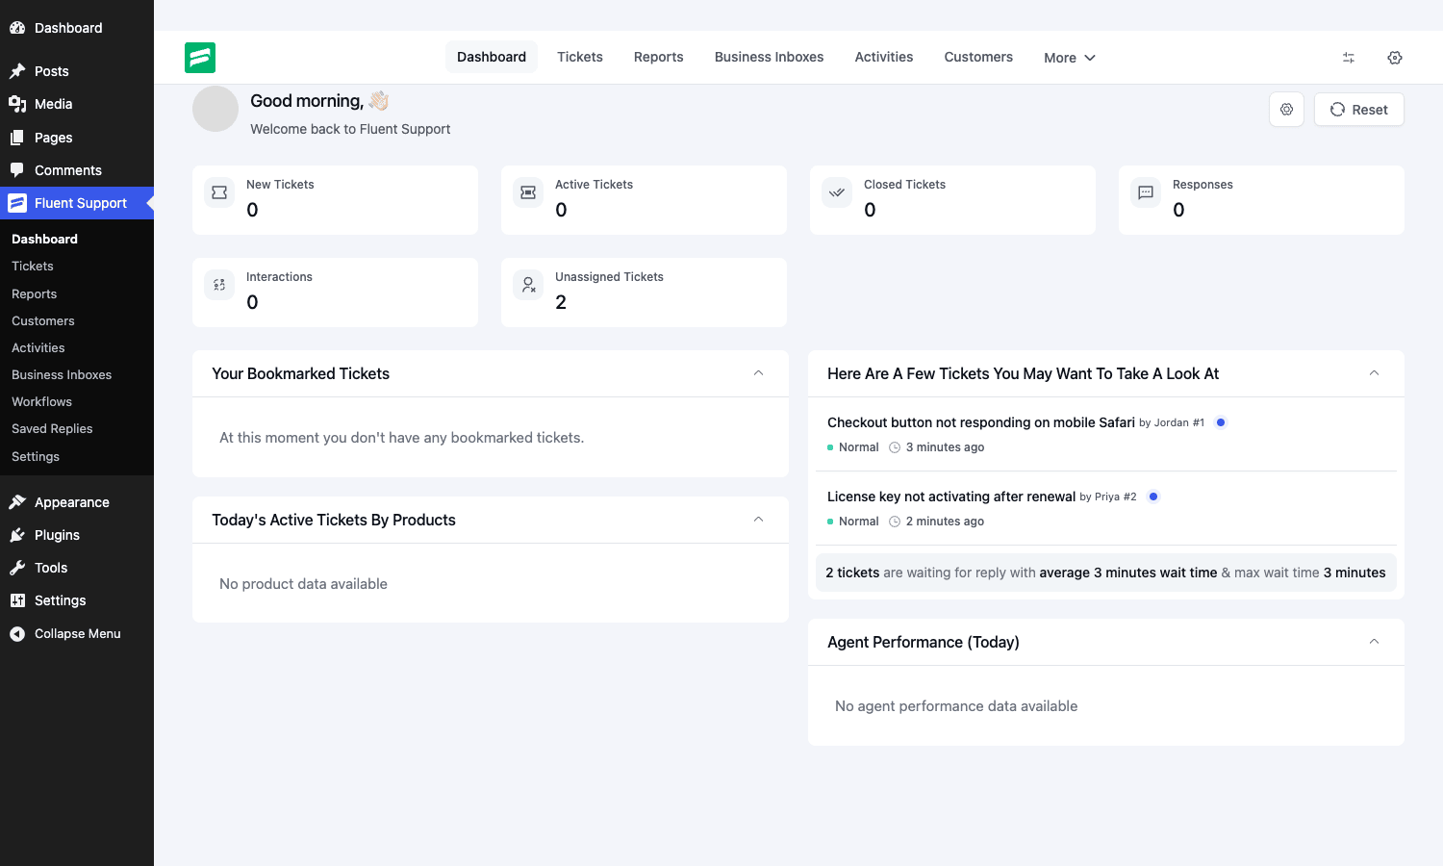The image size is (1443, 866).
Task: Click the Closed Tickets double-check icon
Action: 837,192
